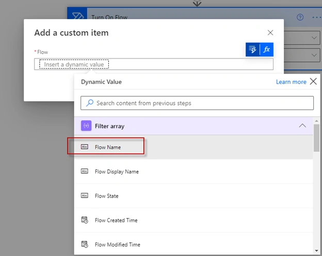Screen dimensions: 322x256
Task: Expand second dropdown behind the dialog
Action: pos(314,55)
